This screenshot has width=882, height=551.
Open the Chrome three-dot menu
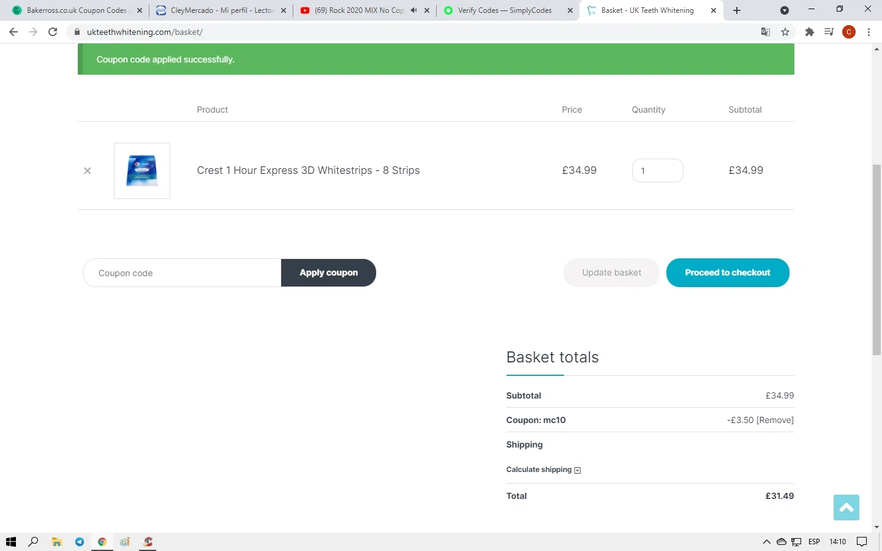[x=869, y=32]
